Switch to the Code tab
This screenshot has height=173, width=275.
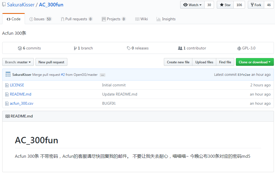click(x=14, y=19)
